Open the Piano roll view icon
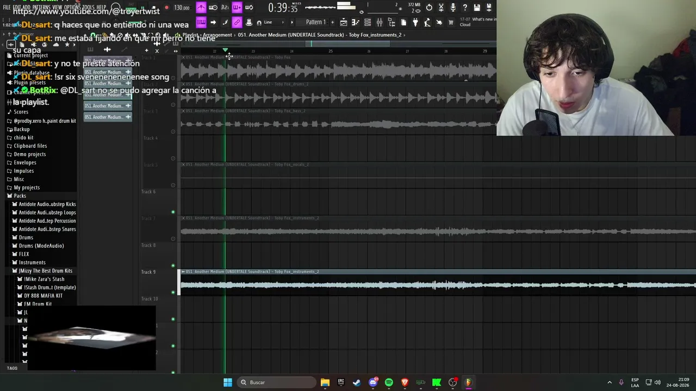Image resolution: width=696 pixels, height=391 pixels. [356, 22]
